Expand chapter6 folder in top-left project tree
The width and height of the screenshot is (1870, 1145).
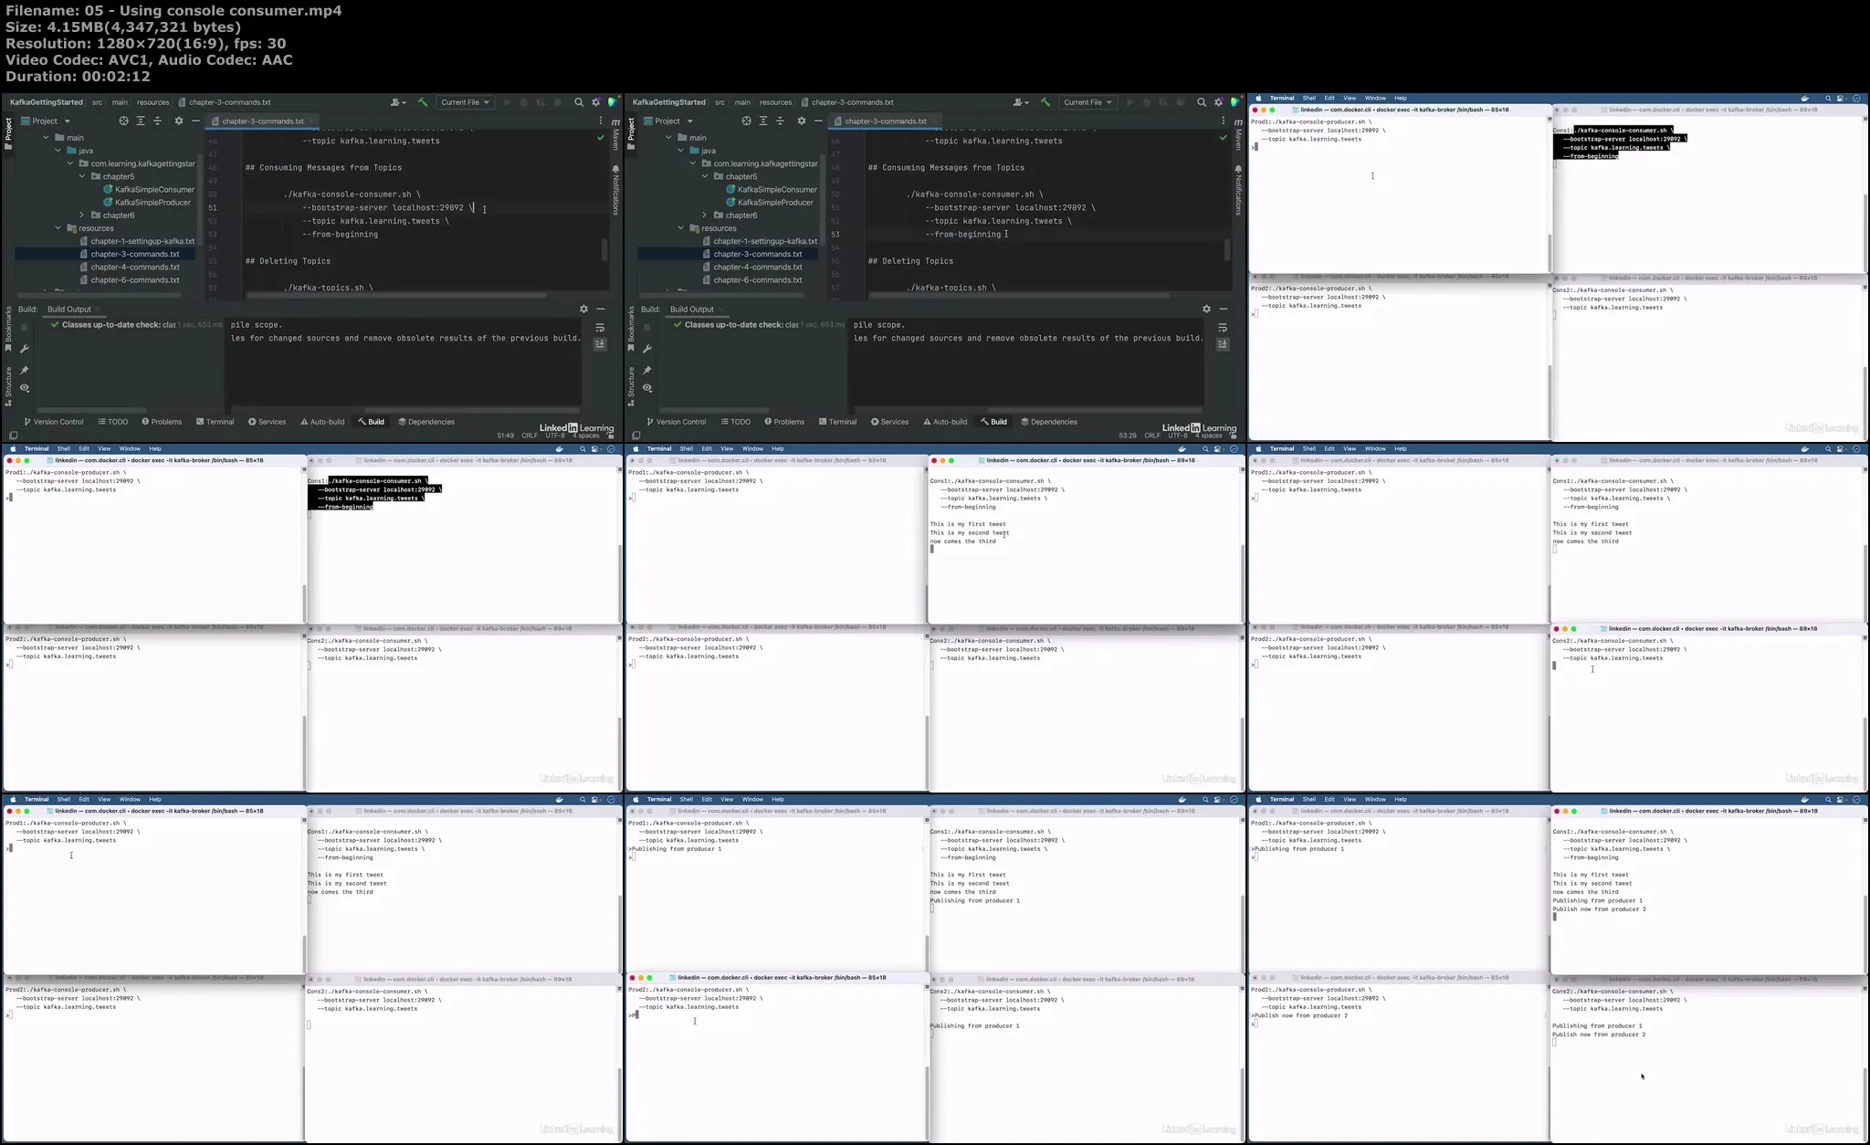(x=82, y=215)
